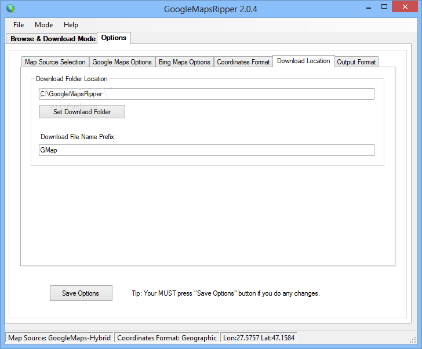Select the Download Location tab
Image resolution: width=422 pixels, height=349 pixels.
304,61
